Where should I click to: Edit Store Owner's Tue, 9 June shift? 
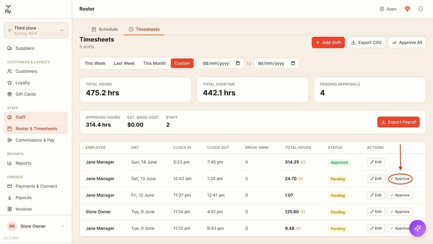click(376, 212)
